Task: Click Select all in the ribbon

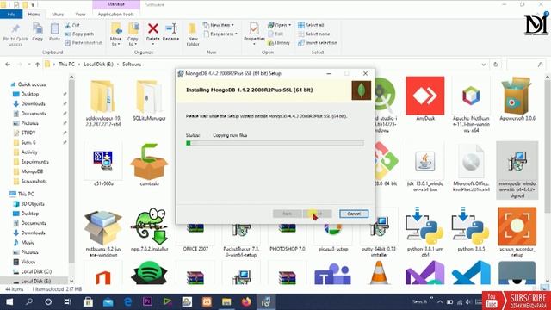Action: [312, 25]
